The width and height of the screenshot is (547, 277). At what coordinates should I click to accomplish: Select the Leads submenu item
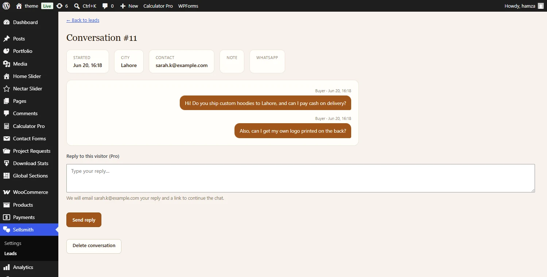point(11,253)
